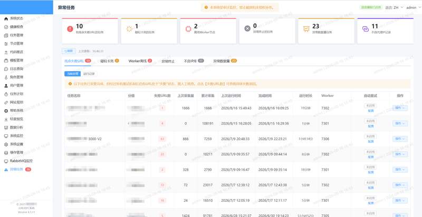Image resolution: width=422 pixels, height=217 pixels.
Task: Switch to the Worker离线 tab
Action: (x=140, y=61)
